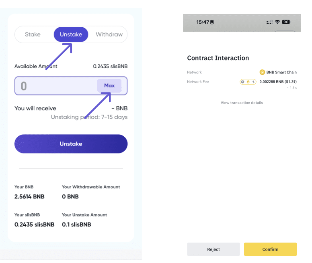Click the large Unstake submit button
Viewport: 312px width, 263px height.
pos(71,144)
